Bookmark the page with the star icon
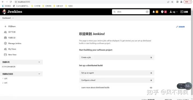Screen dimensions: 193x100 click(x=172, y=2)
